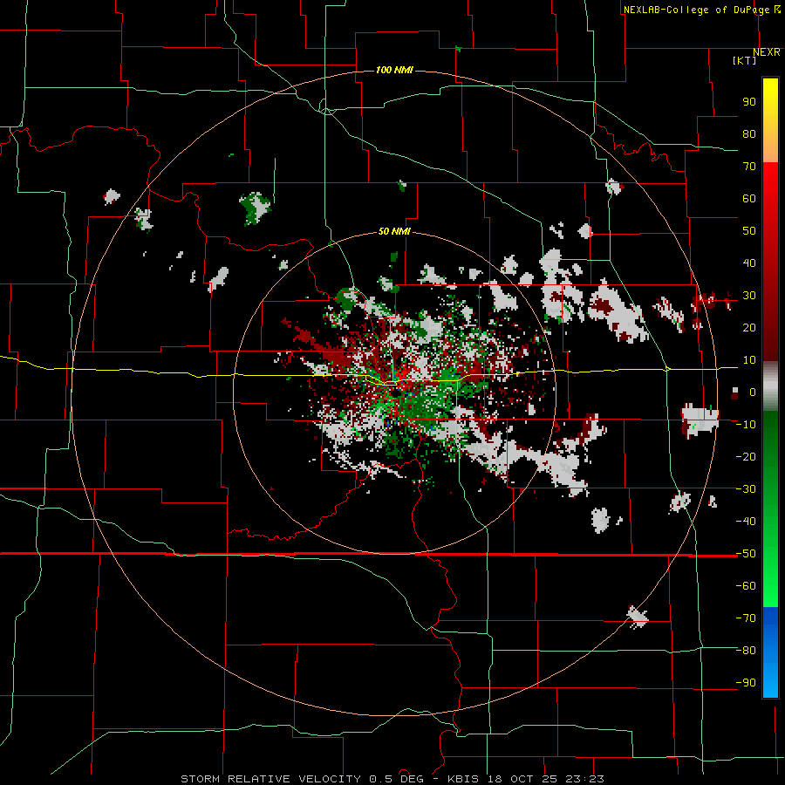Select the 10 value on velocity scale
785x785 pixels.
(749, 360)
